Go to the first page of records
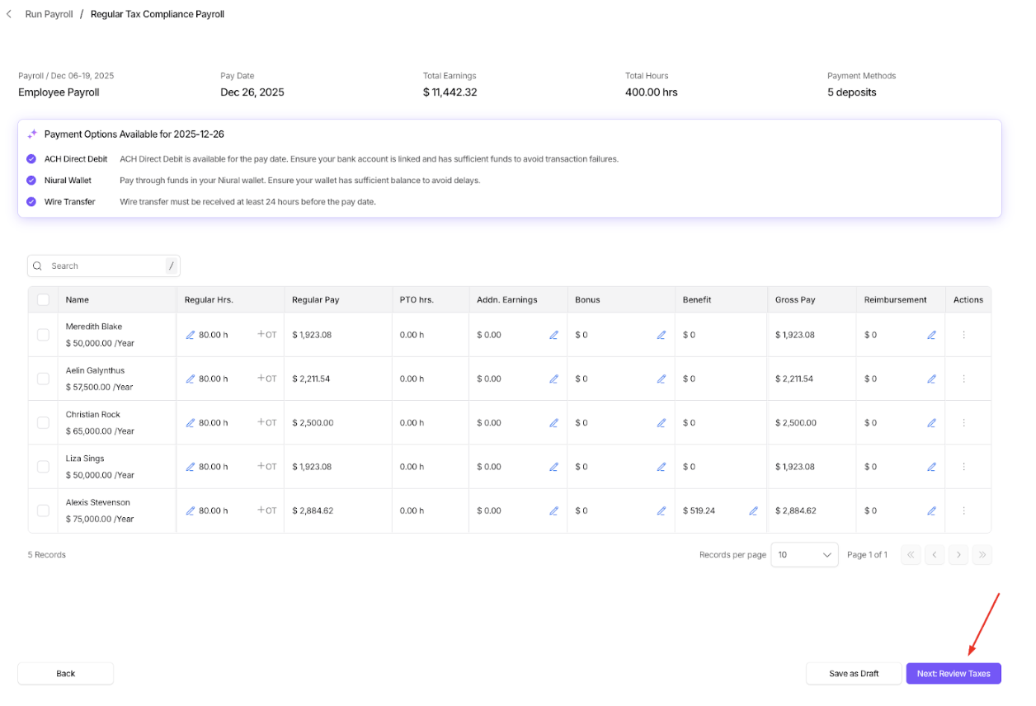 pyautogui.click(x=911, y=555)
